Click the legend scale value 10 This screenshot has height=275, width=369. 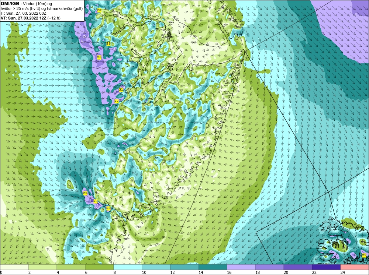[x=144, y=272]
